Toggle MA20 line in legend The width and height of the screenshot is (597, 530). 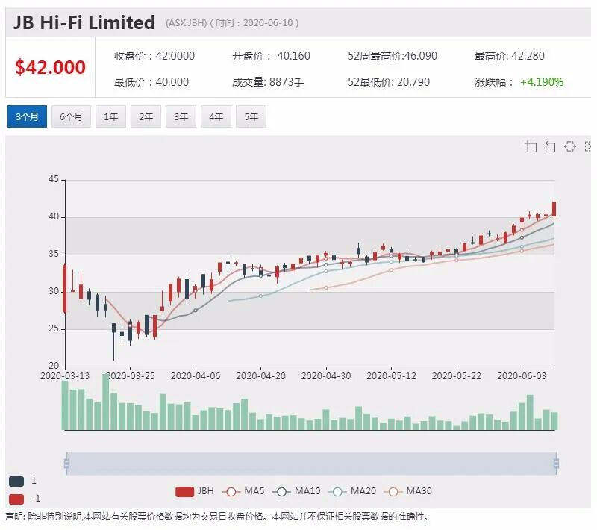coord(352,491)
